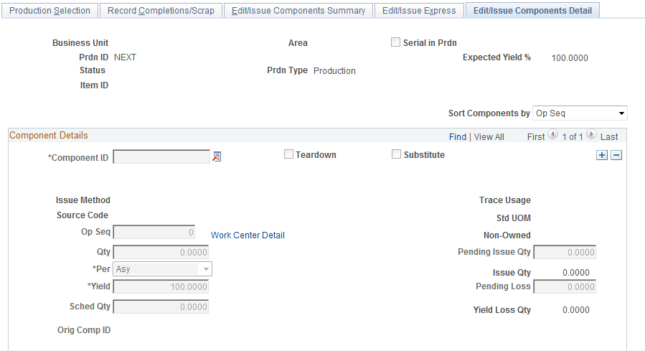The image size is (645, 351).
Task: Click the Std UOM label
Action: (x=514, y=218)
